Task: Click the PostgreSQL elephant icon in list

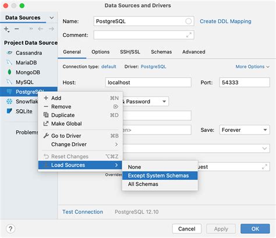Action: click(x=9, y=92)
